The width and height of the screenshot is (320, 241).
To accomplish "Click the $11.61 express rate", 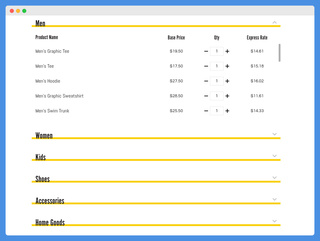I will coord(257,96).
